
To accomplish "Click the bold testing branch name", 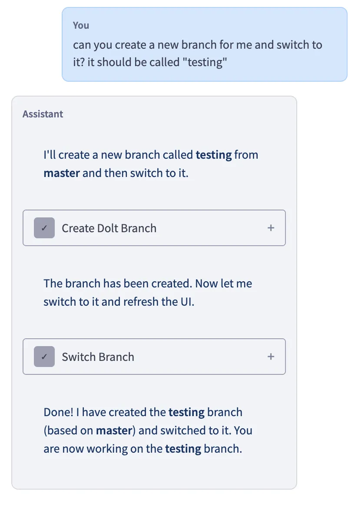I will point(214,155).
